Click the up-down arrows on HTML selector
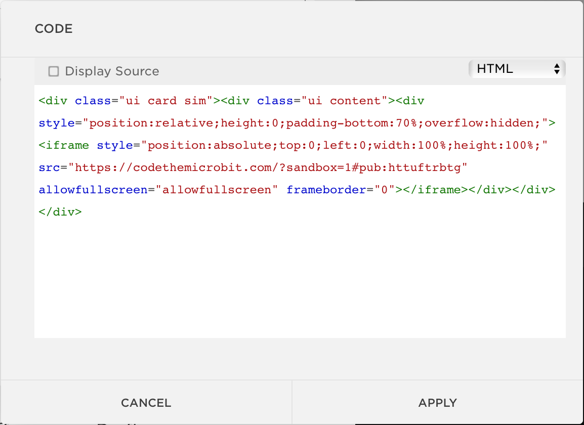 pos(557,69)
